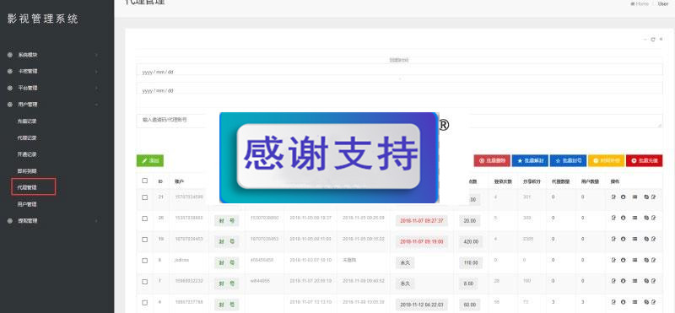Click the list icon in the 420.00 row

pos(634,239)
